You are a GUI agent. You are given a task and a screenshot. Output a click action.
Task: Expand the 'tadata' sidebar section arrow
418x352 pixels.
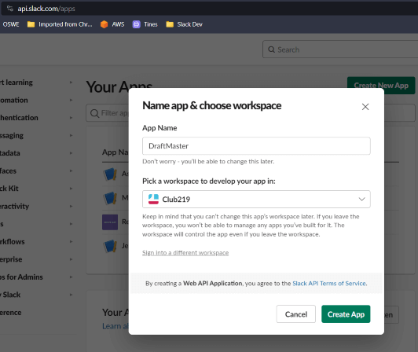tap(71, 153)
